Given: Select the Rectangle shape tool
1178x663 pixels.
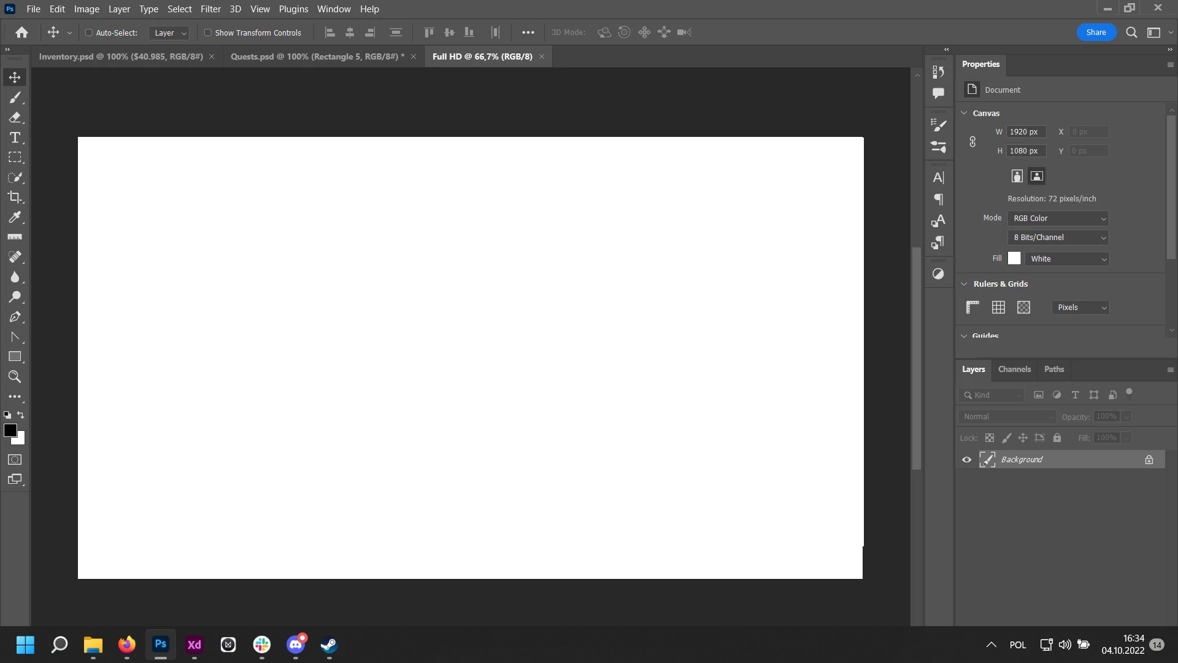Looking at the screenshot, I should pos(15,357).
